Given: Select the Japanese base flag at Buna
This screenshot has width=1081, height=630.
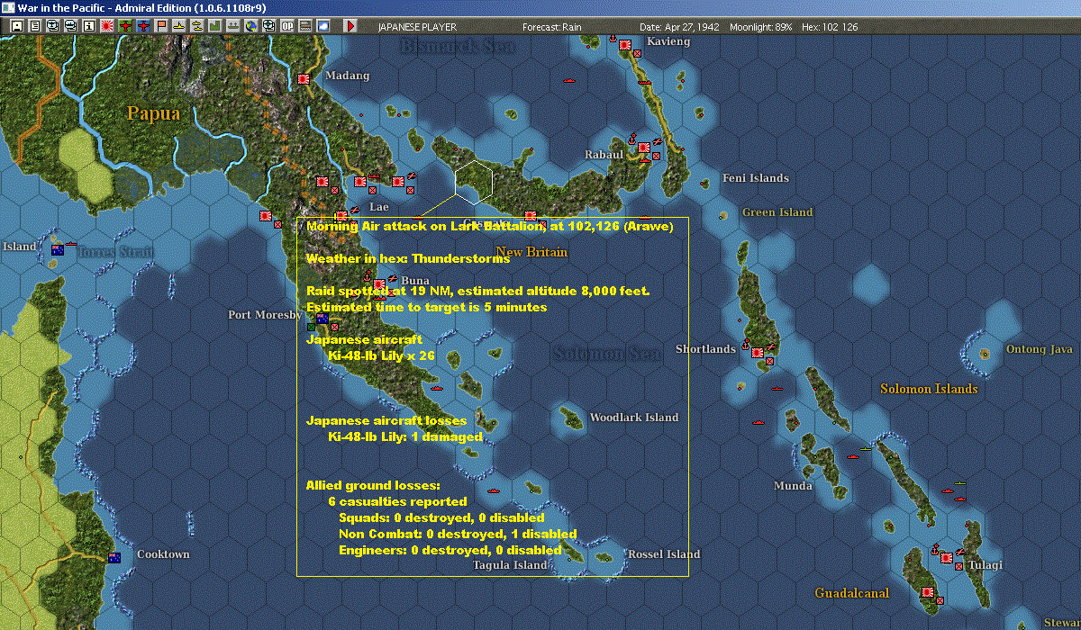Looking at the screenshot, I should pos(379,284).
